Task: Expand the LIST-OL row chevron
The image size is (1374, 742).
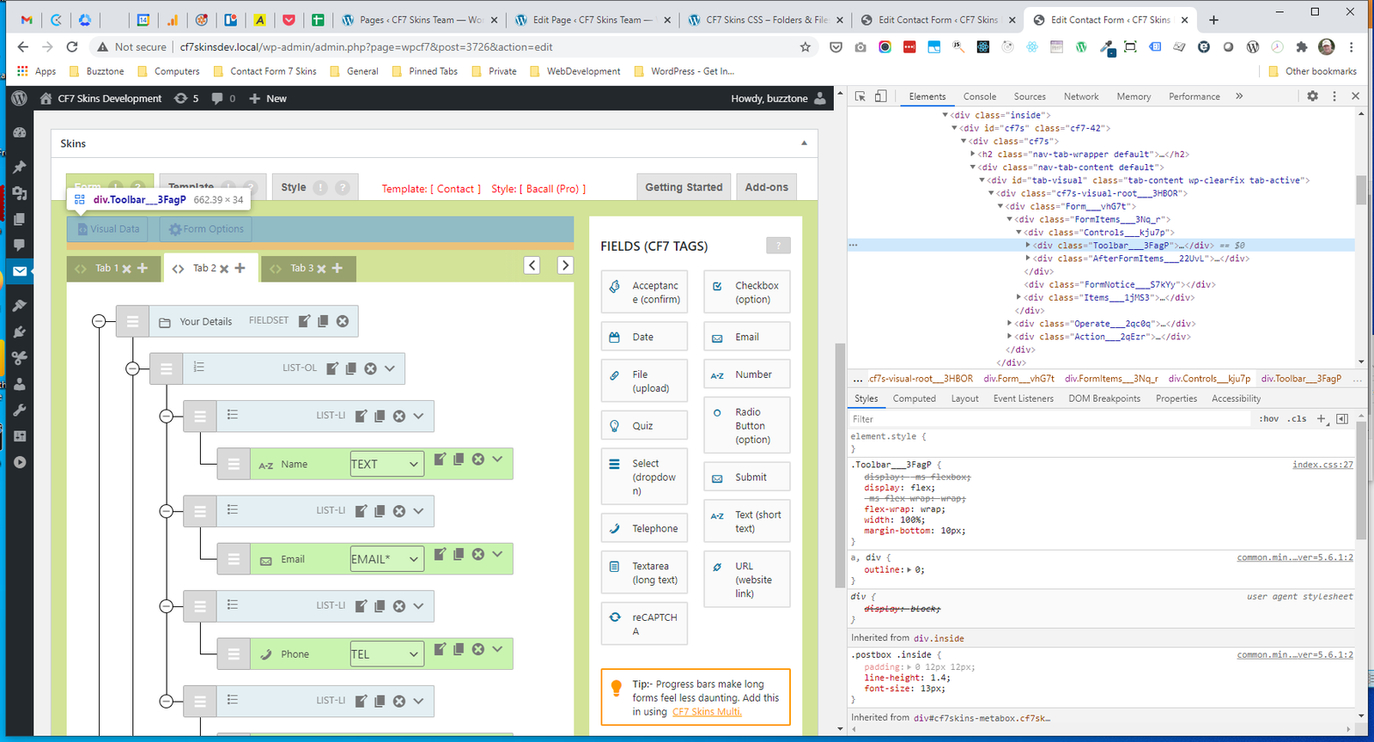Action: [x=390, y=368]
